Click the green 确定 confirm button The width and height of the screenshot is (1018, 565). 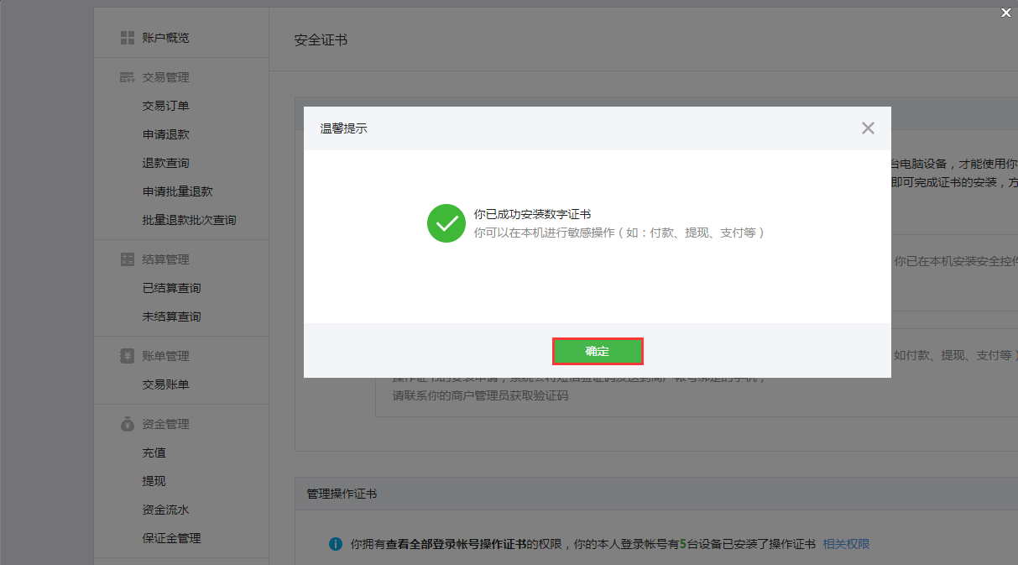[598, 351]
